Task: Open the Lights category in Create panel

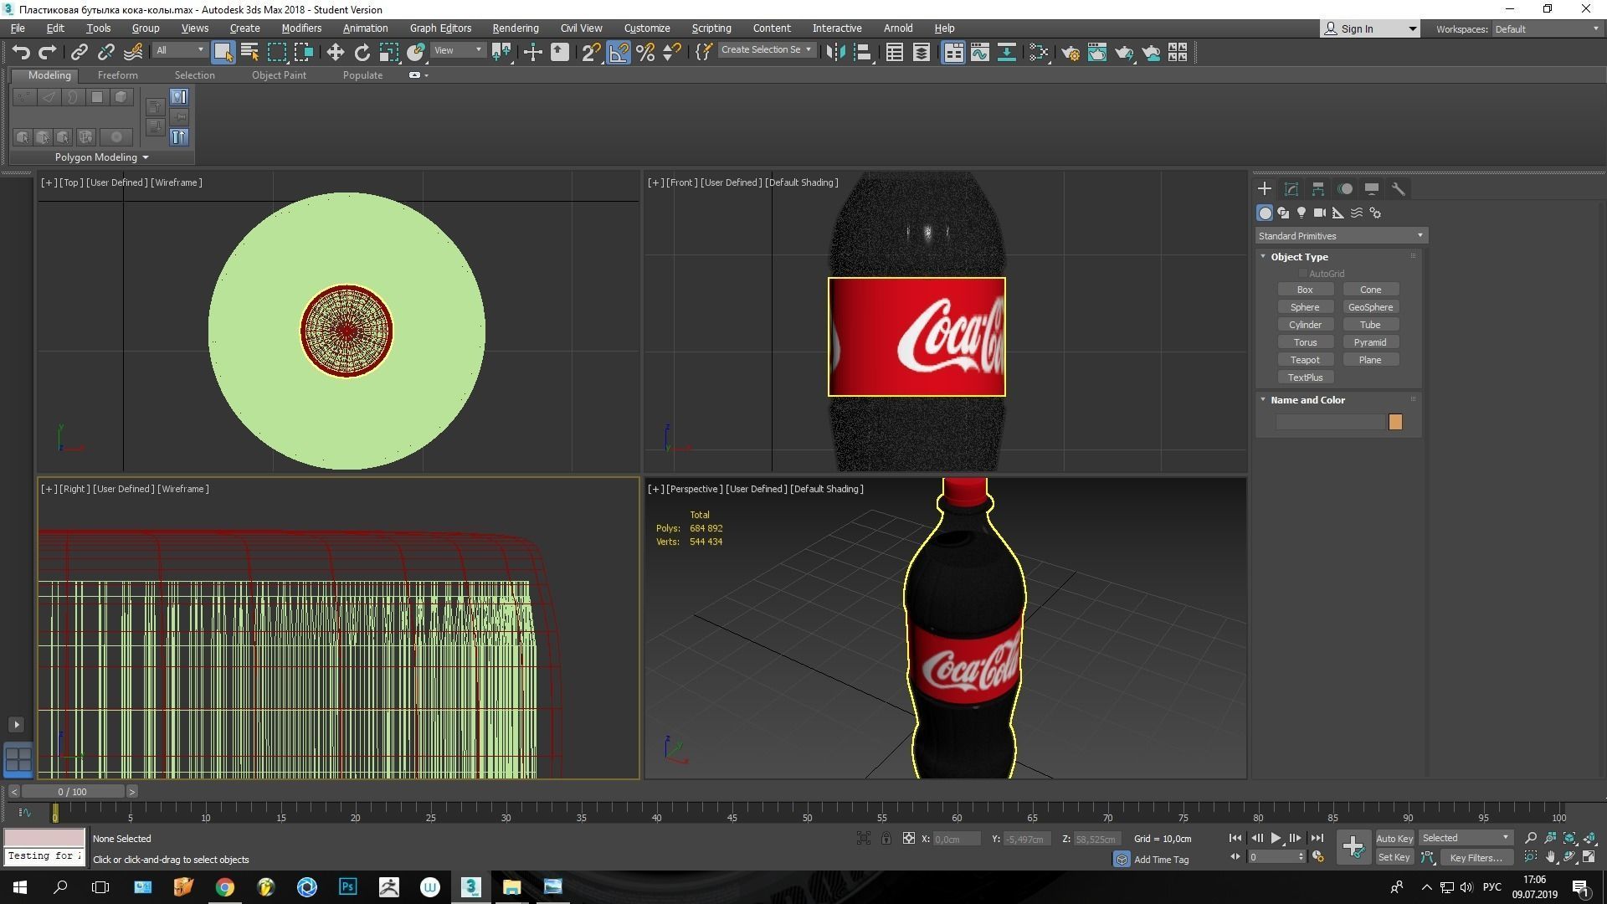Action: click(x=1302, y=212)
